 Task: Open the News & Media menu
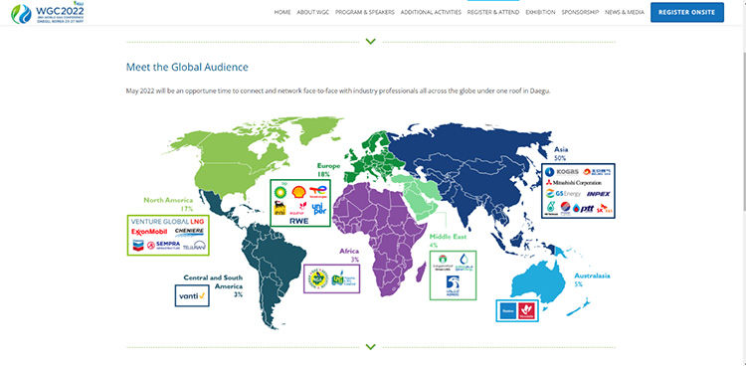[x=625, y=12]
